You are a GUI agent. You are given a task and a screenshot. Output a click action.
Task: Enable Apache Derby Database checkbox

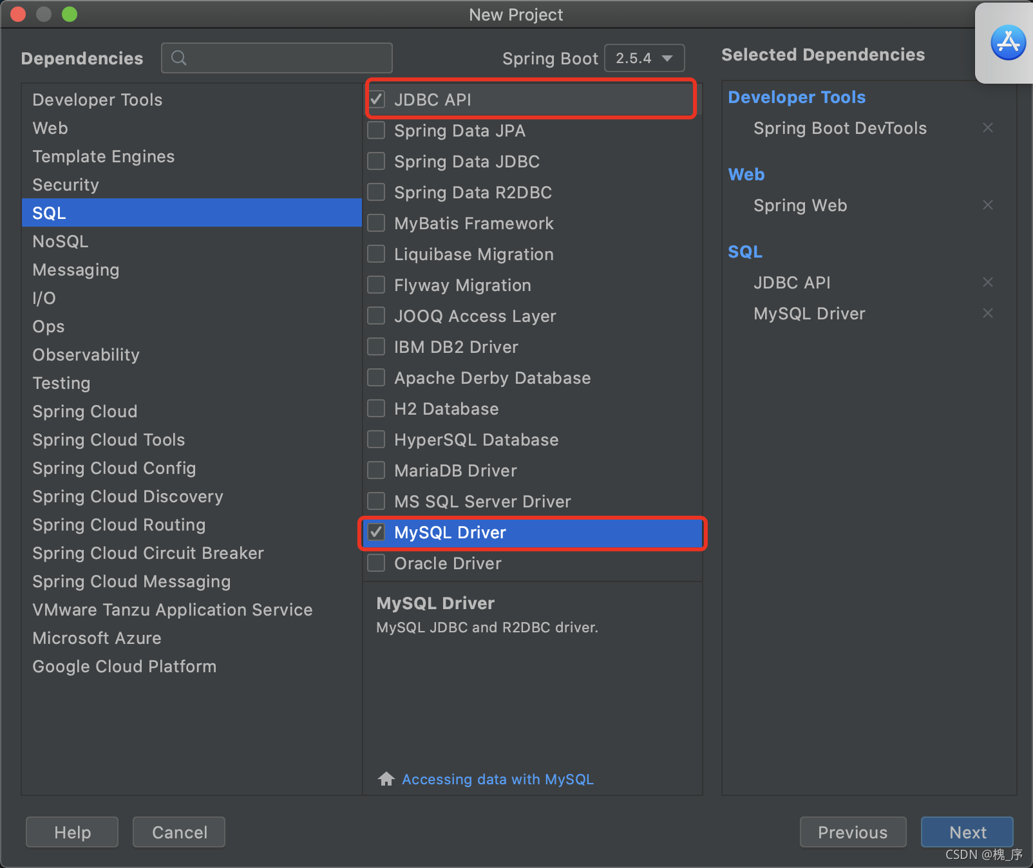tap(377, 378)
